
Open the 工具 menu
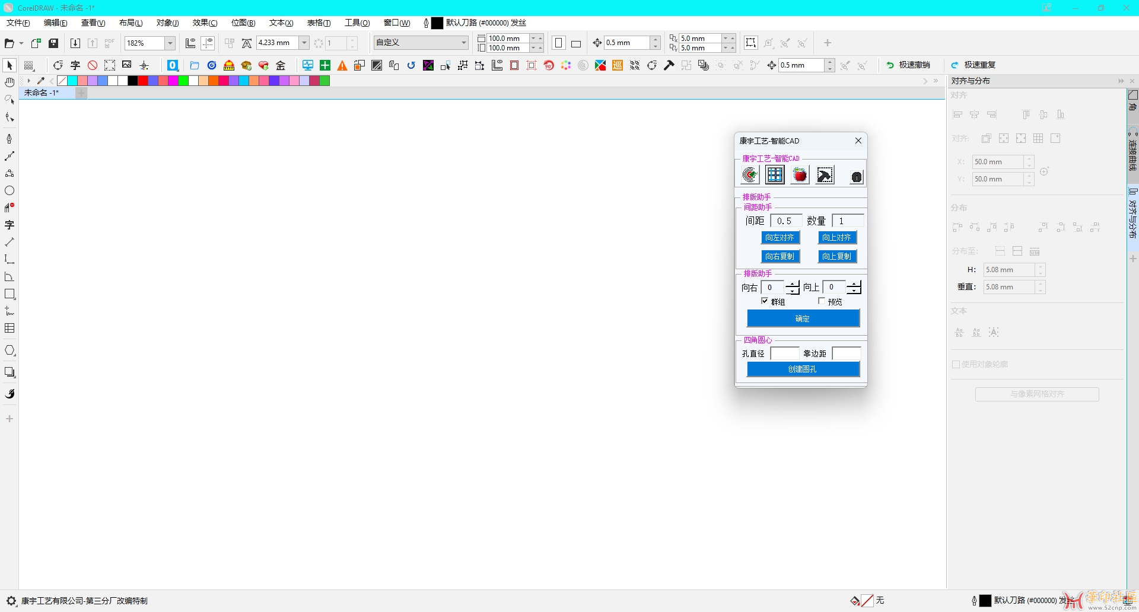coord(357,23)
